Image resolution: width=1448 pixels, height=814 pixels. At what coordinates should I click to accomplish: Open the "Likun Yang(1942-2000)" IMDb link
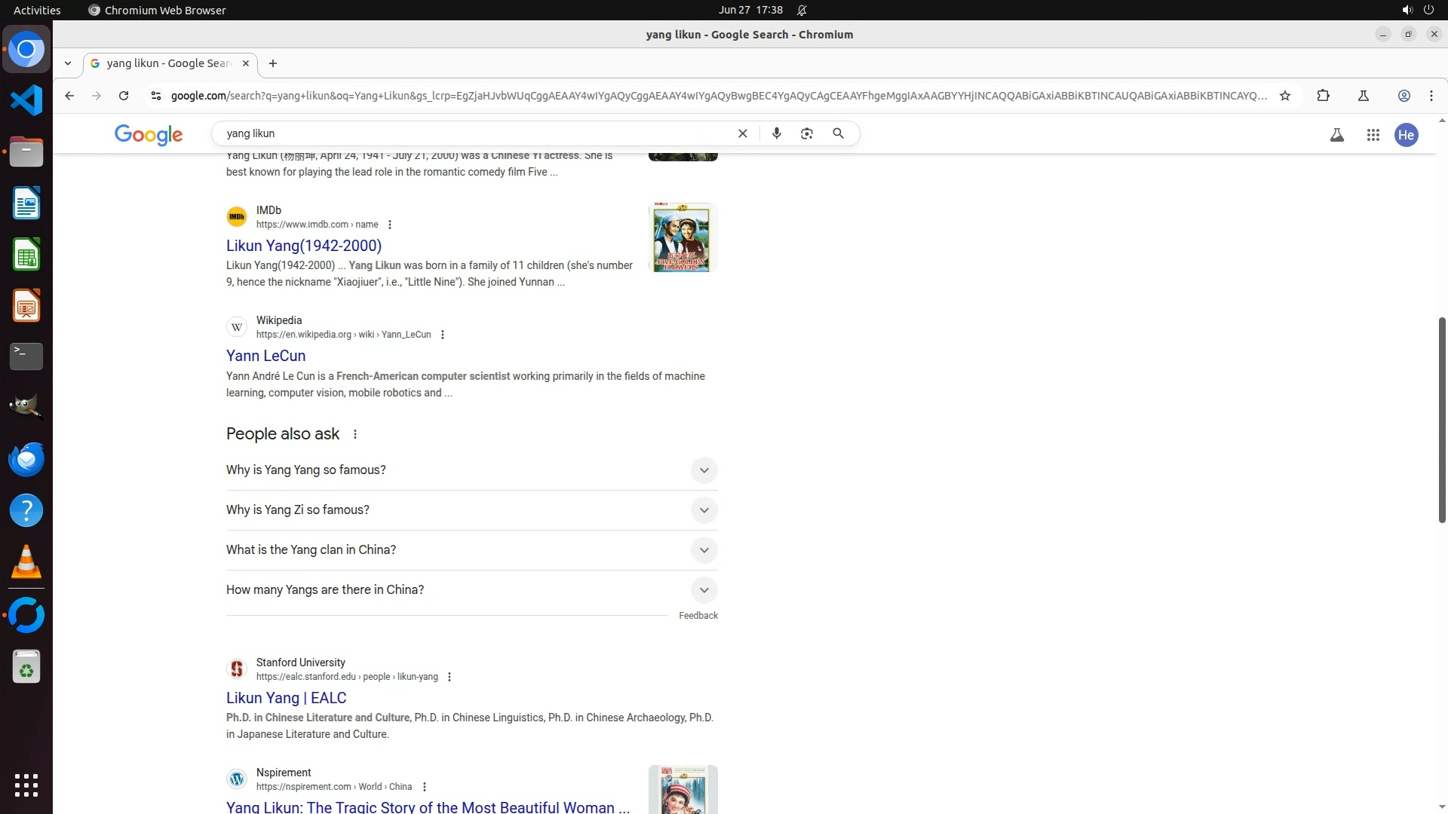(x=304, y=246)
